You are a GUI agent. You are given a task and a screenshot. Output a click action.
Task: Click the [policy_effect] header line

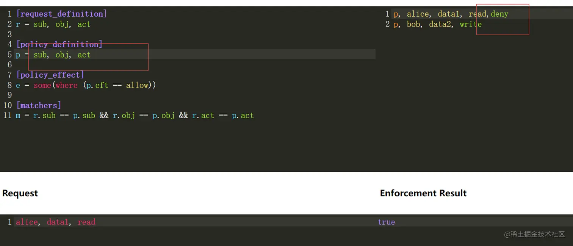coord(50,75)
